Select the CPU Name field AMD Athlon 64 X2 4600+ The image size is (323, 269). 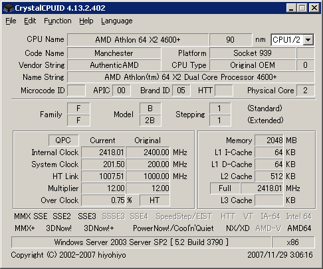point(138,40)
